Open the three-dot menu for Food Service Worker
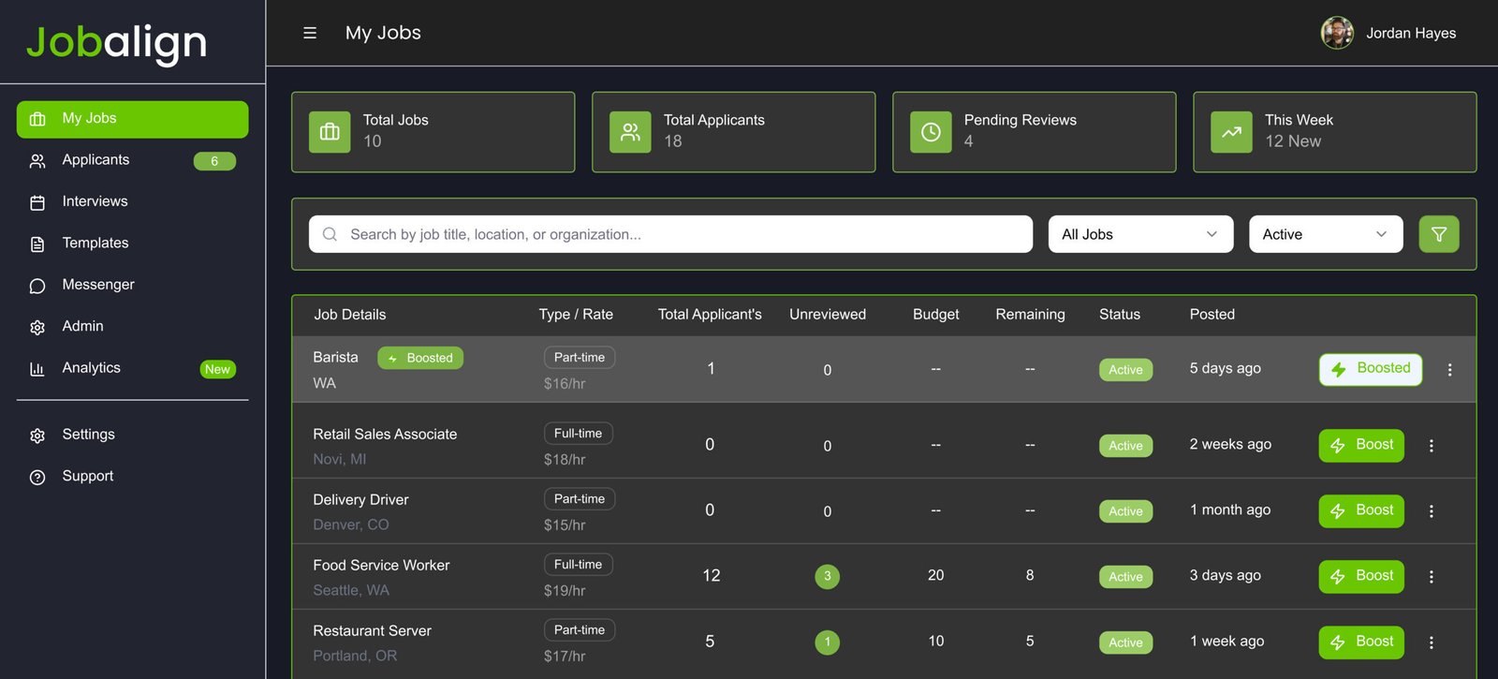 [1431, 577]
